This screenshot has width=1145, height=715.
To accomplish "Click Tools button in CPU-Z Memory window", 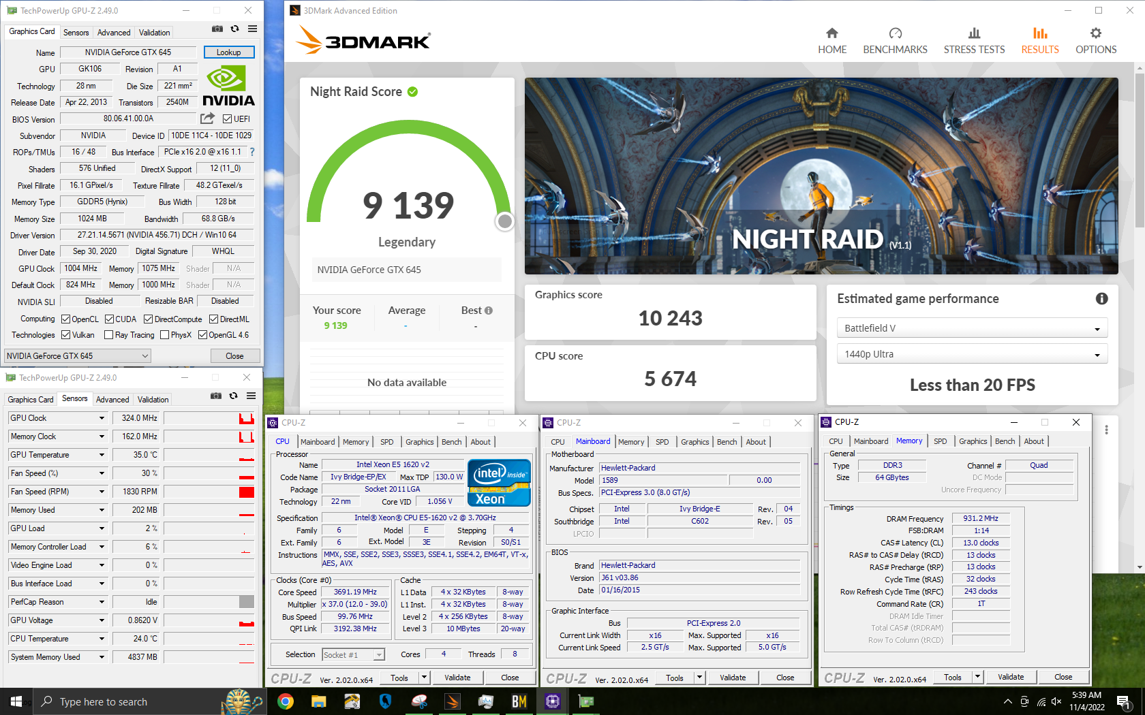I will 953,678.
